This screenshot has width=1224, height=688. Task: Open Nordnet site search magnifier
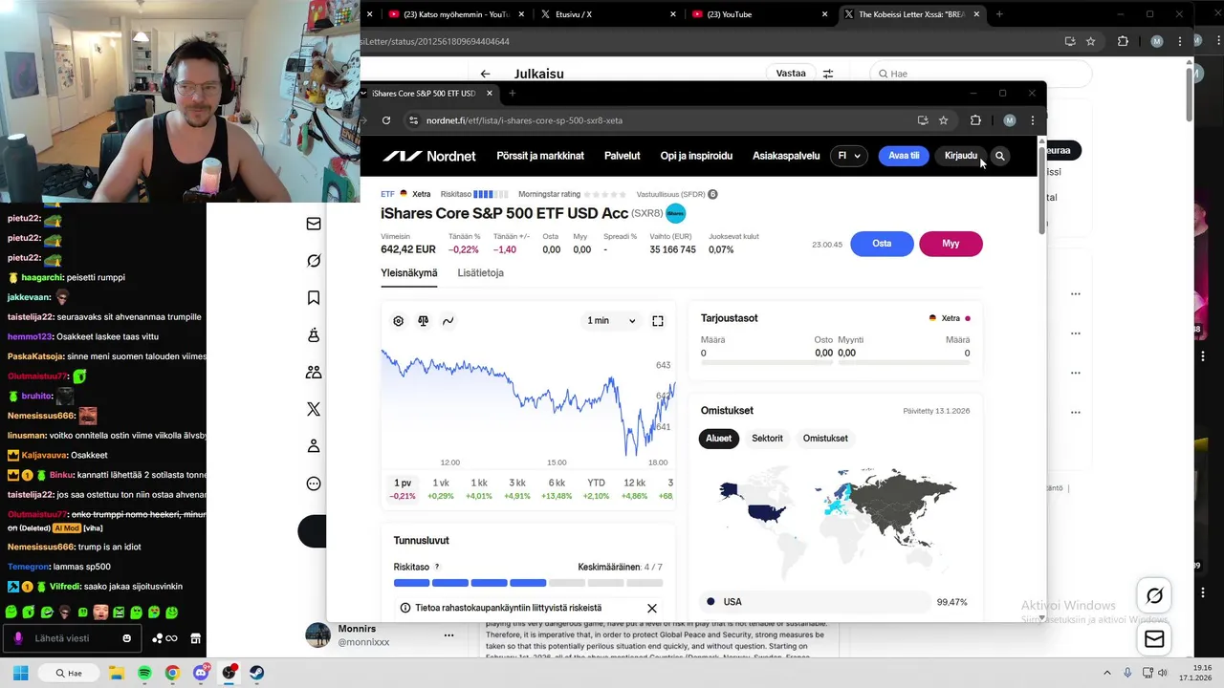(x=1000, y=156)
